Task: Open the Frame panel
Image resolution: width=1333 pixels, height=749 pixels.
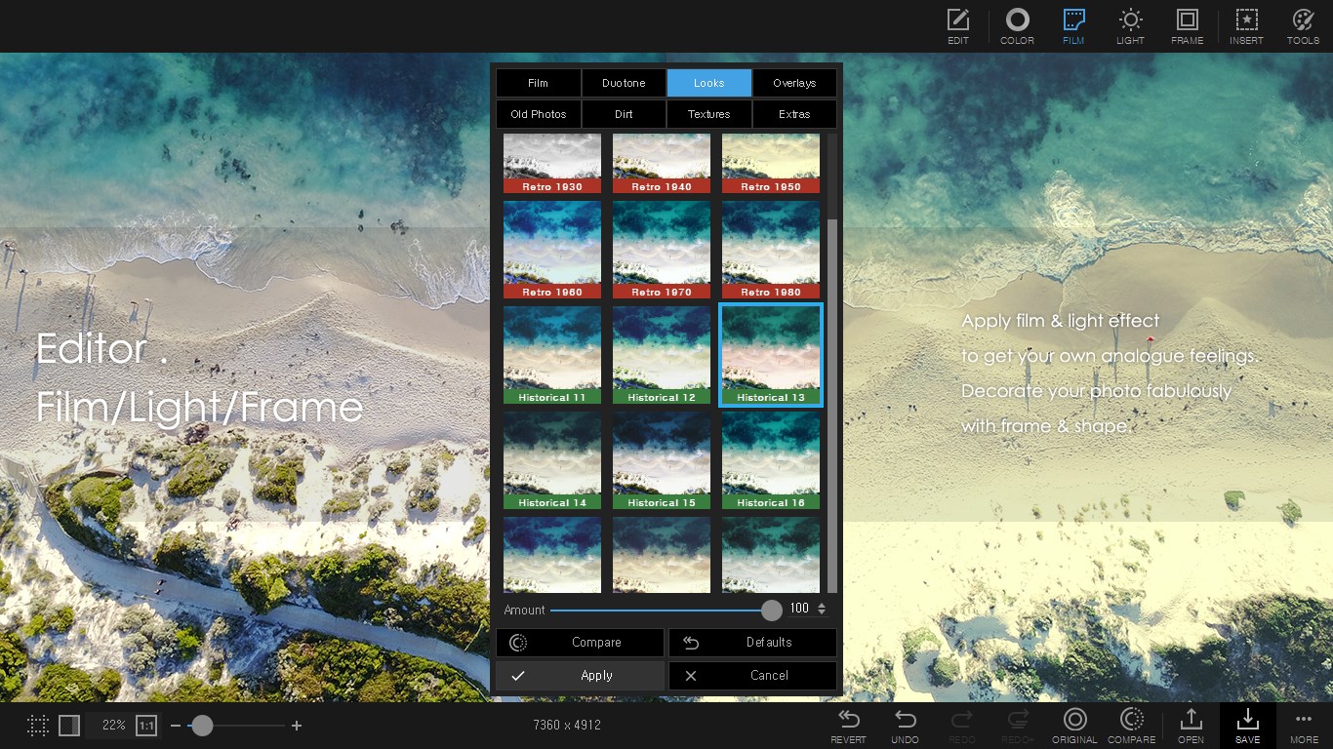Action: click(1187, 26)
